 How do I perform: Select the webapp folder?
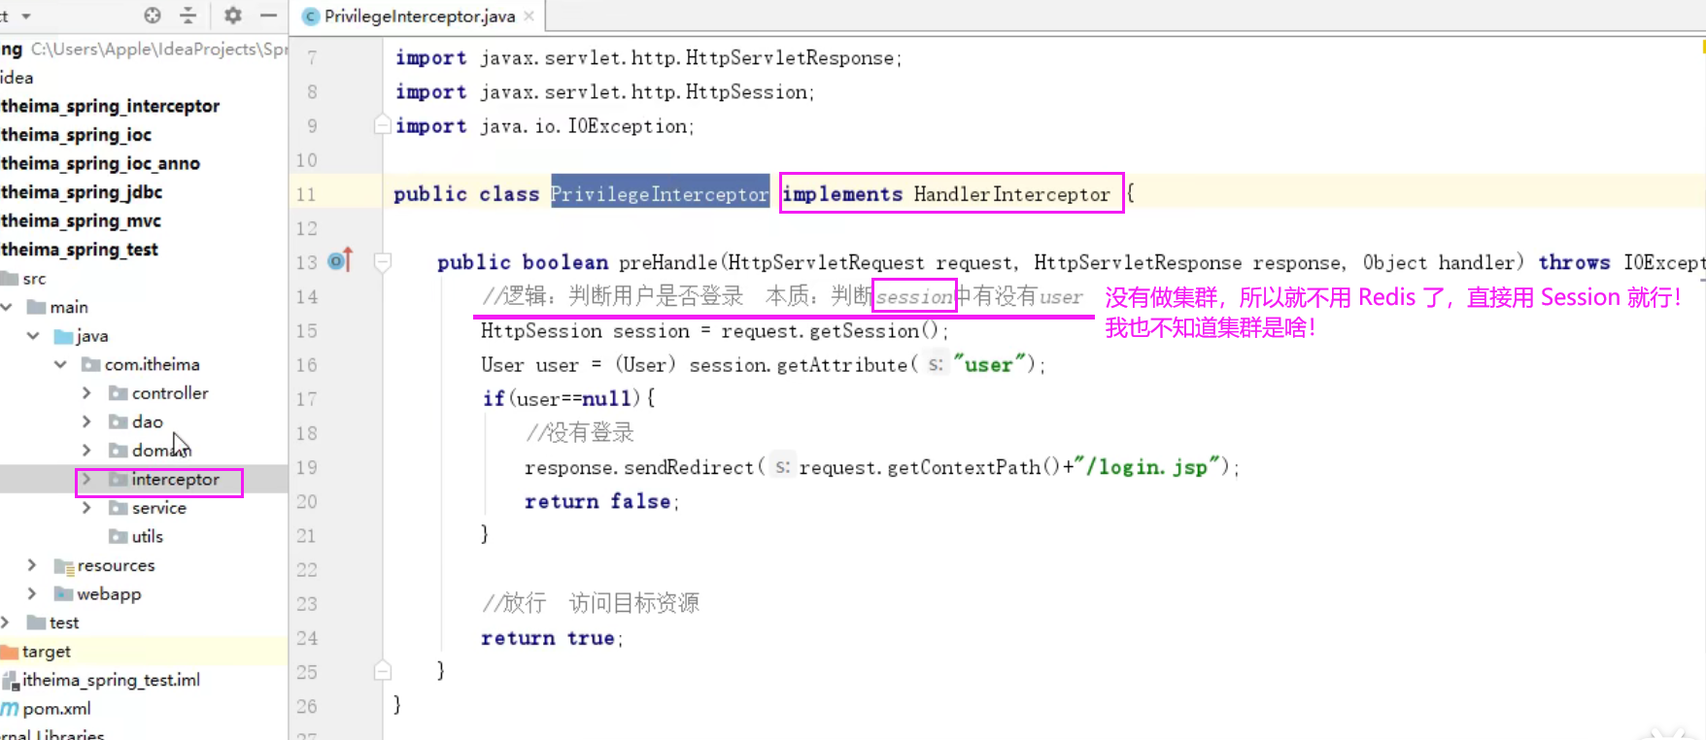pos(109,593)
